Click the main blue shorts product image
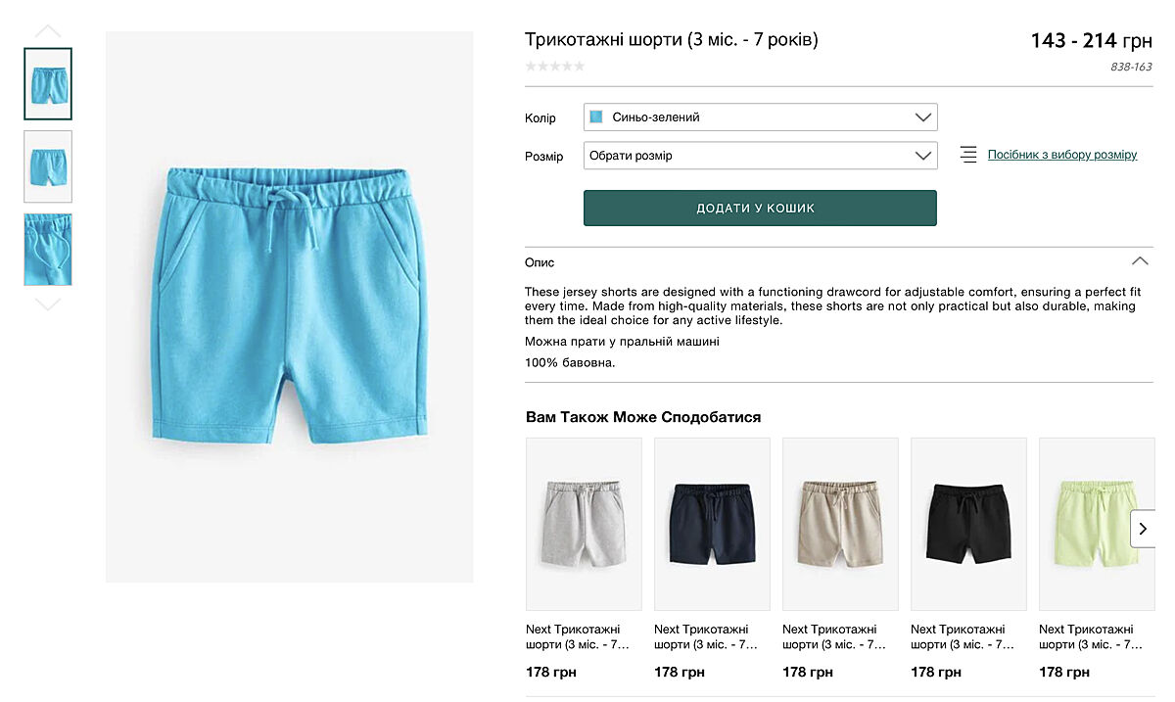 290,306
